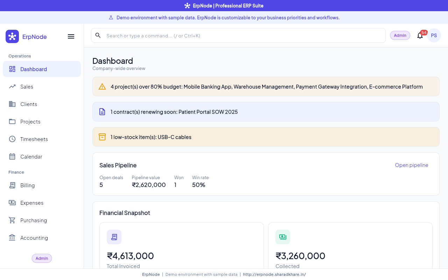
Task: Click the search or command input field
Action: pyautogui.click(x=238, y=35)
